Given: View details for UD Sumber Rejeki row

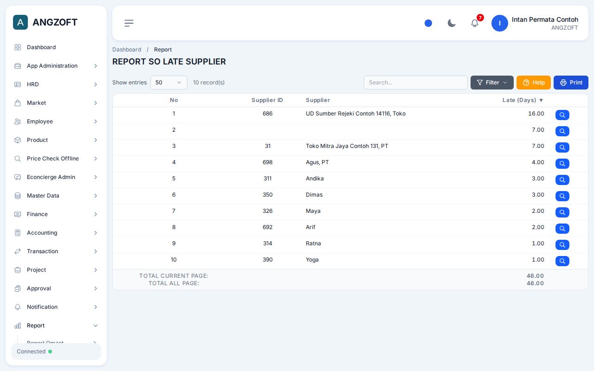Looking at the screenshot, I should [x=562, y=115].
